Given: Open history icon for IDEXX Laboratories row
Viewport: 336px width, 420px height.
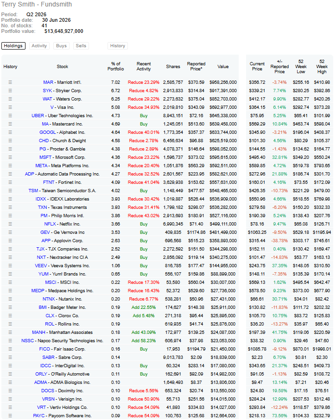Looking at the screenshot, I should tap(10, 199).
